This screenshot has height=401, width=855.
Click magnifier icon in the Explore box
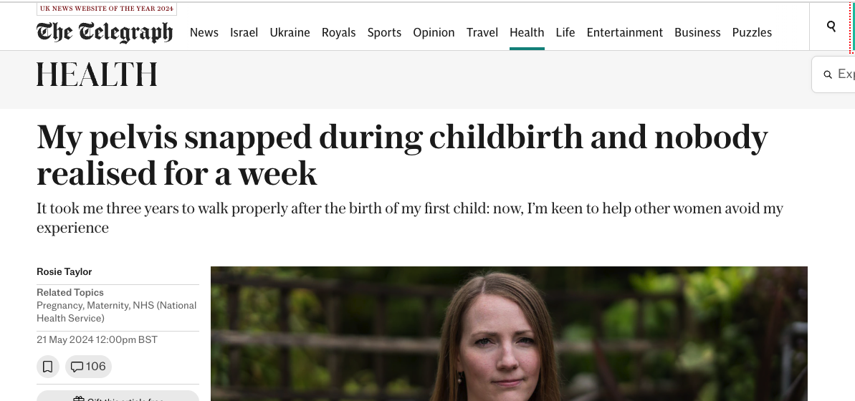point(828,74)
